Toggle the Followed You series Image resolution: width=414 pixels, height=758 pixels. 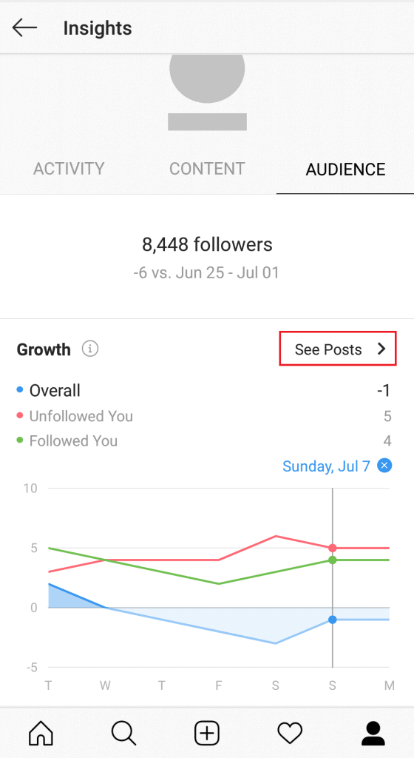67,441
